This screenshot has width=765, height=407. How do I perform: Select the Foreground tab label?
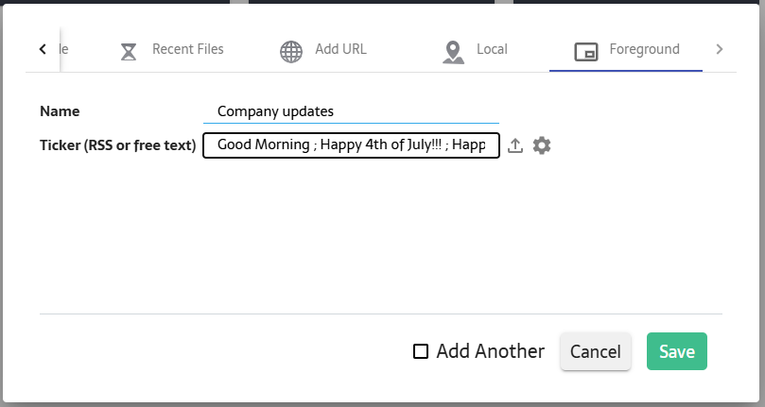pos(644,49)
